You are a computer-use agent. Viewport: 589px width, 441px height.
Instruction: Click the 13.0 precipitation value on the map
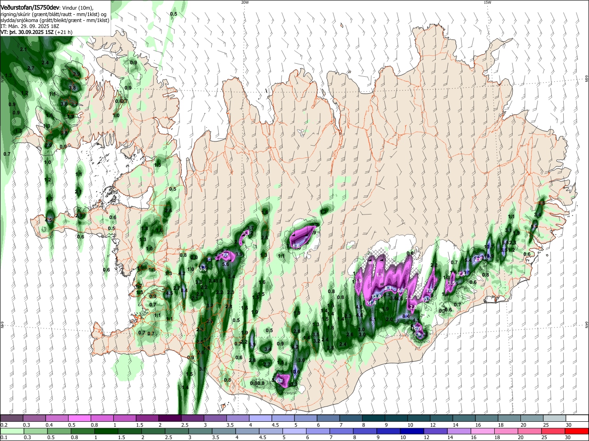(375, 297)
